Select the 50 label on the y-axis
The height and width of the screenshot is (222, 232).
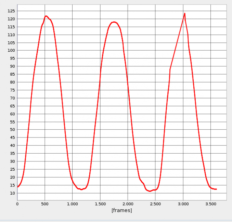click(x=12, y=130)
